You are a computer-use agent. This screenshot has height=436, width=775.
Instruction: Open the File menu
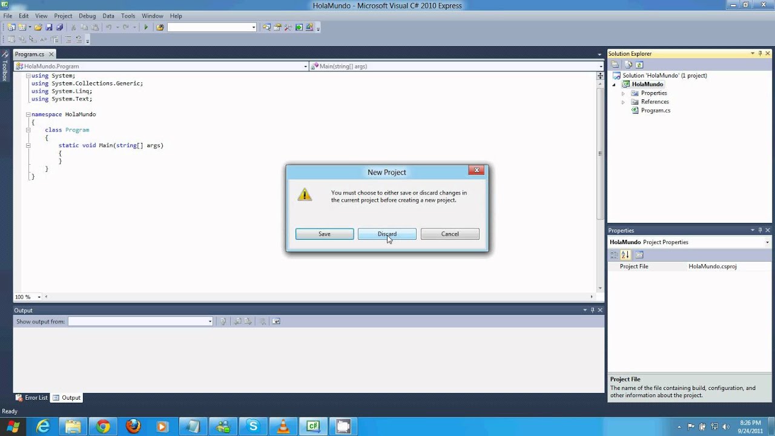tap(8, 16)
